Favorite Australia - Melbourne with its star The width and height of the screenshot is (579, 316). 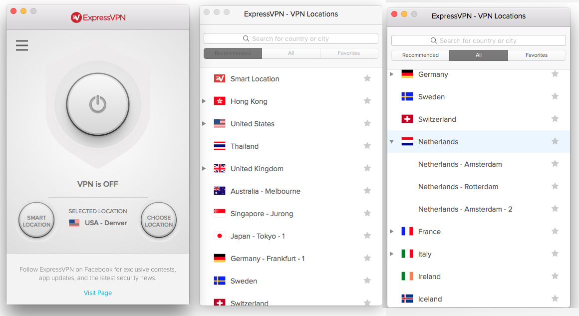pos(367,191)
